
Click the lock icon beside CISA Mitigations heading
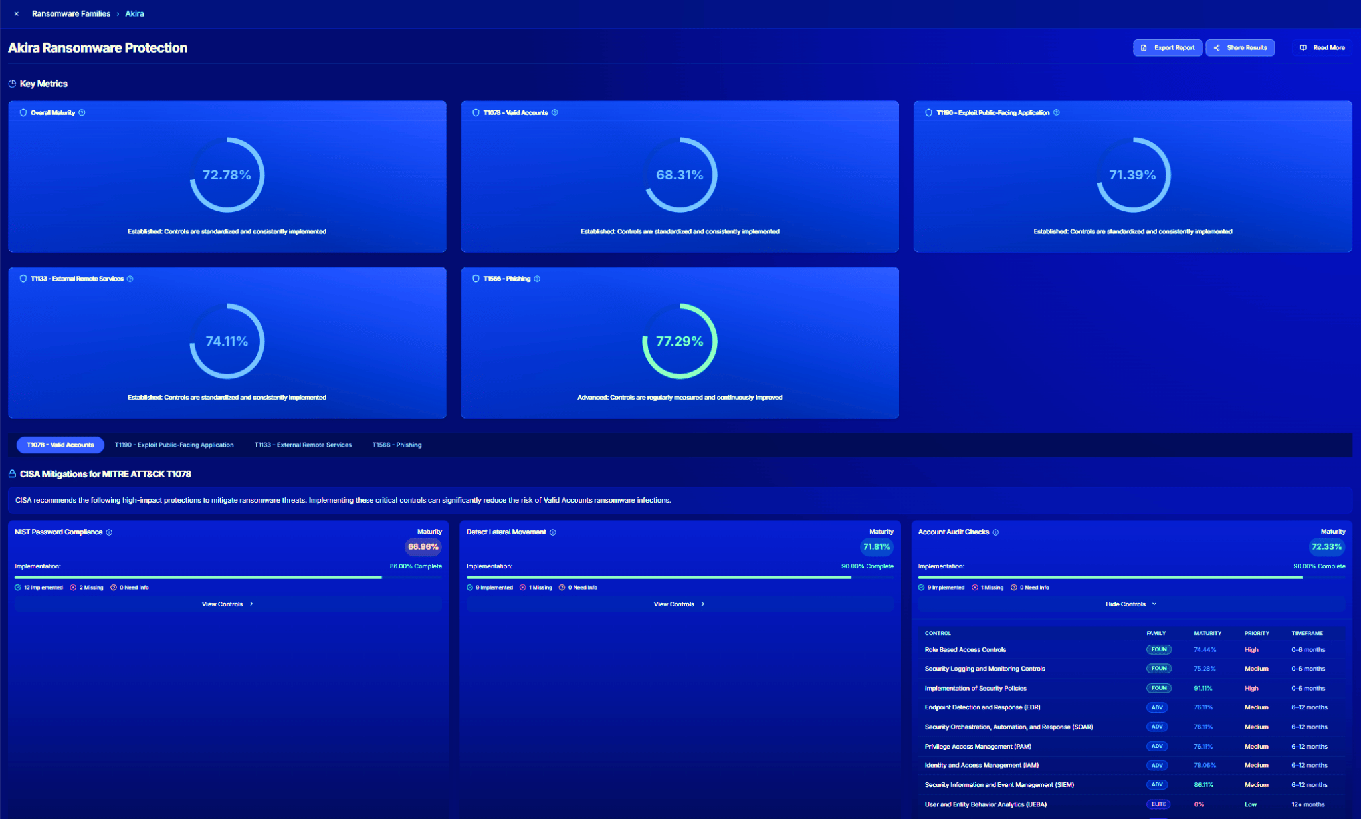(11, 473)
